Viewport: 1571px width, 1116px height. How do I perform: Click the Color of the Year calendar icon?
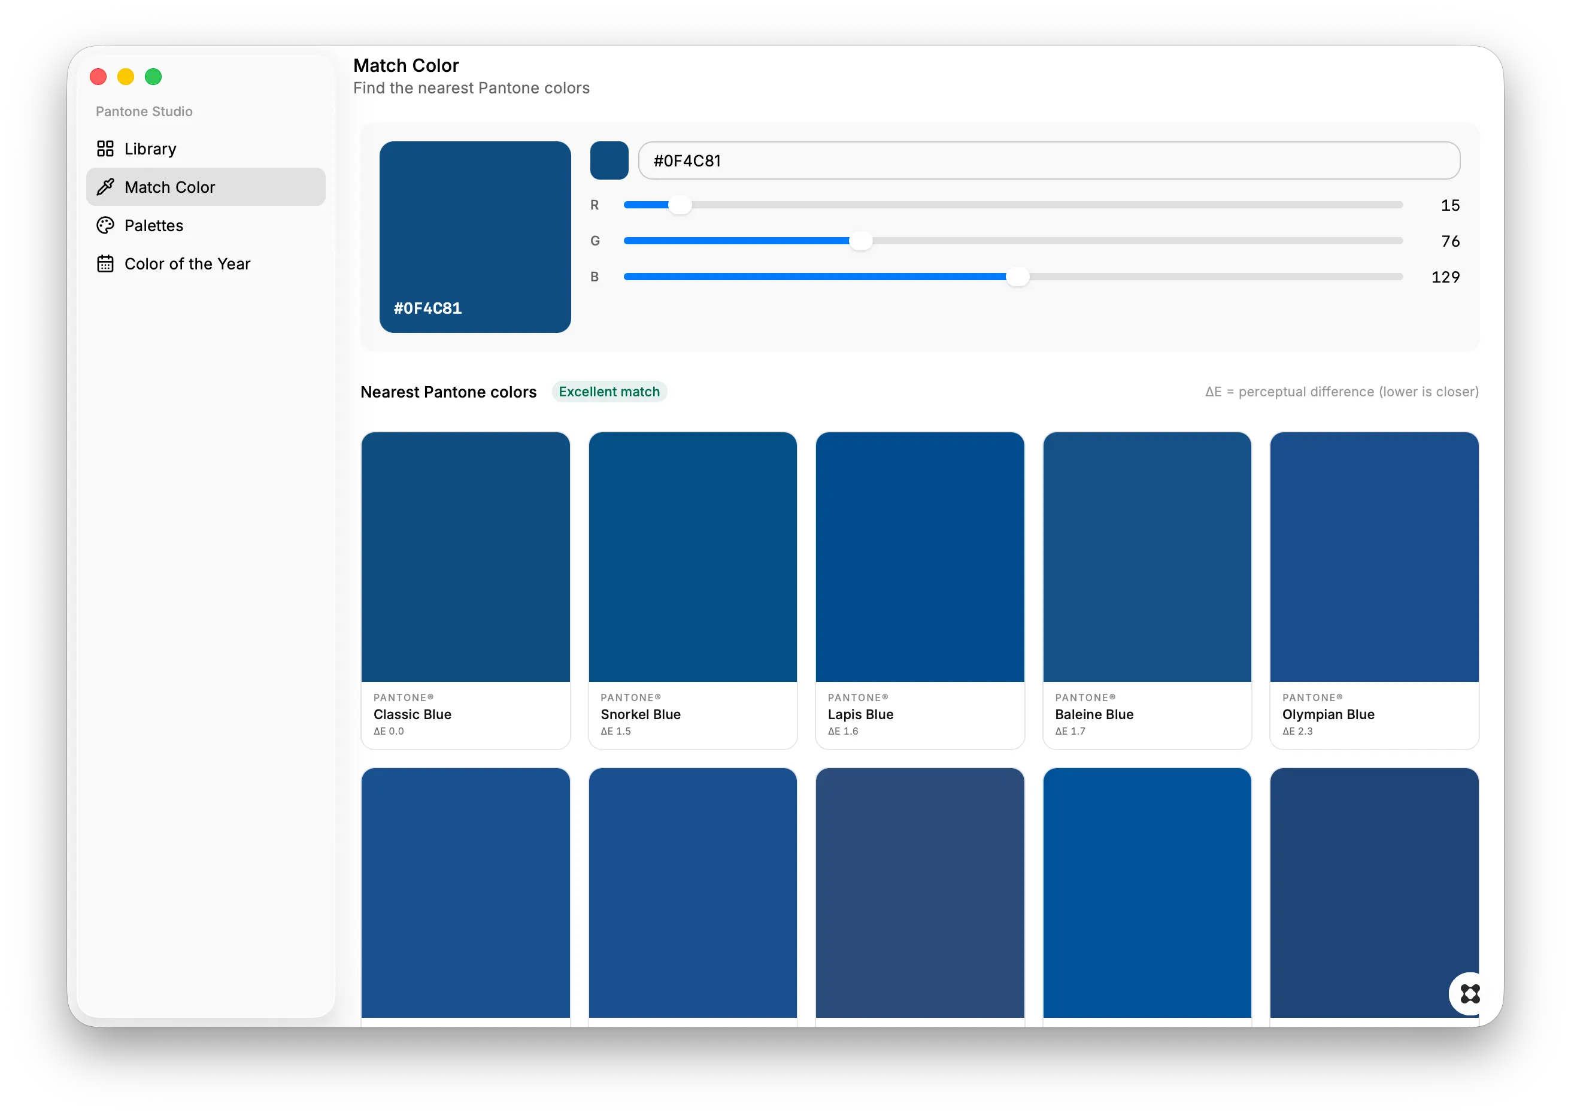click(x=105, y=264)
